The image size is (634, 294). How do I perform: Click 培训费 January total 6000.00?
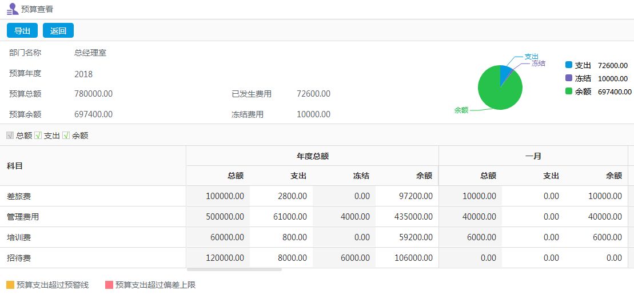point(470,238)
